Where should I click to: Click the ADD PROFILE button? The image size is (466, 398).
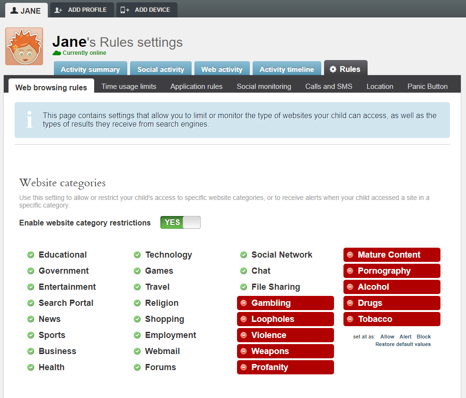pyautogui.click(x=82, y=10)
